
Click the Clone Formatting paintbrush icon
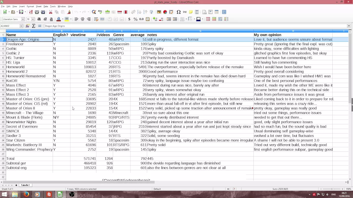pyautogui.click(x=69, y=12)
